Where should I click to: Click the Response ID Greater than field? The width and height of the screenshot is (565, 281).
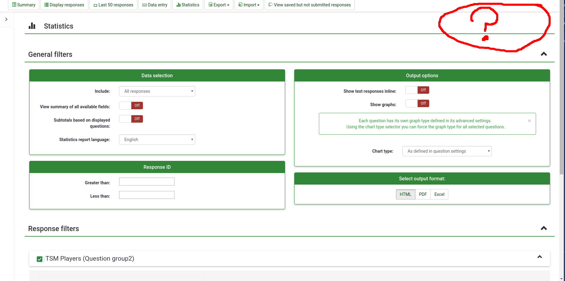pos(147,182)
